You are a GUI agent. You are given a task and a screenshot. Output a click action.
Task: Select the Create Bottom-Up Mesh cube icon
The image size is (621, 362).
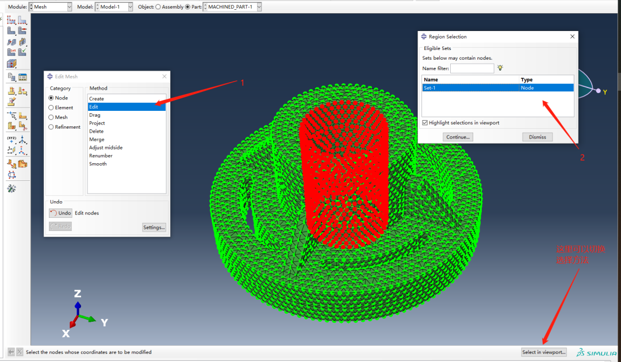click(x=11, y=63)
